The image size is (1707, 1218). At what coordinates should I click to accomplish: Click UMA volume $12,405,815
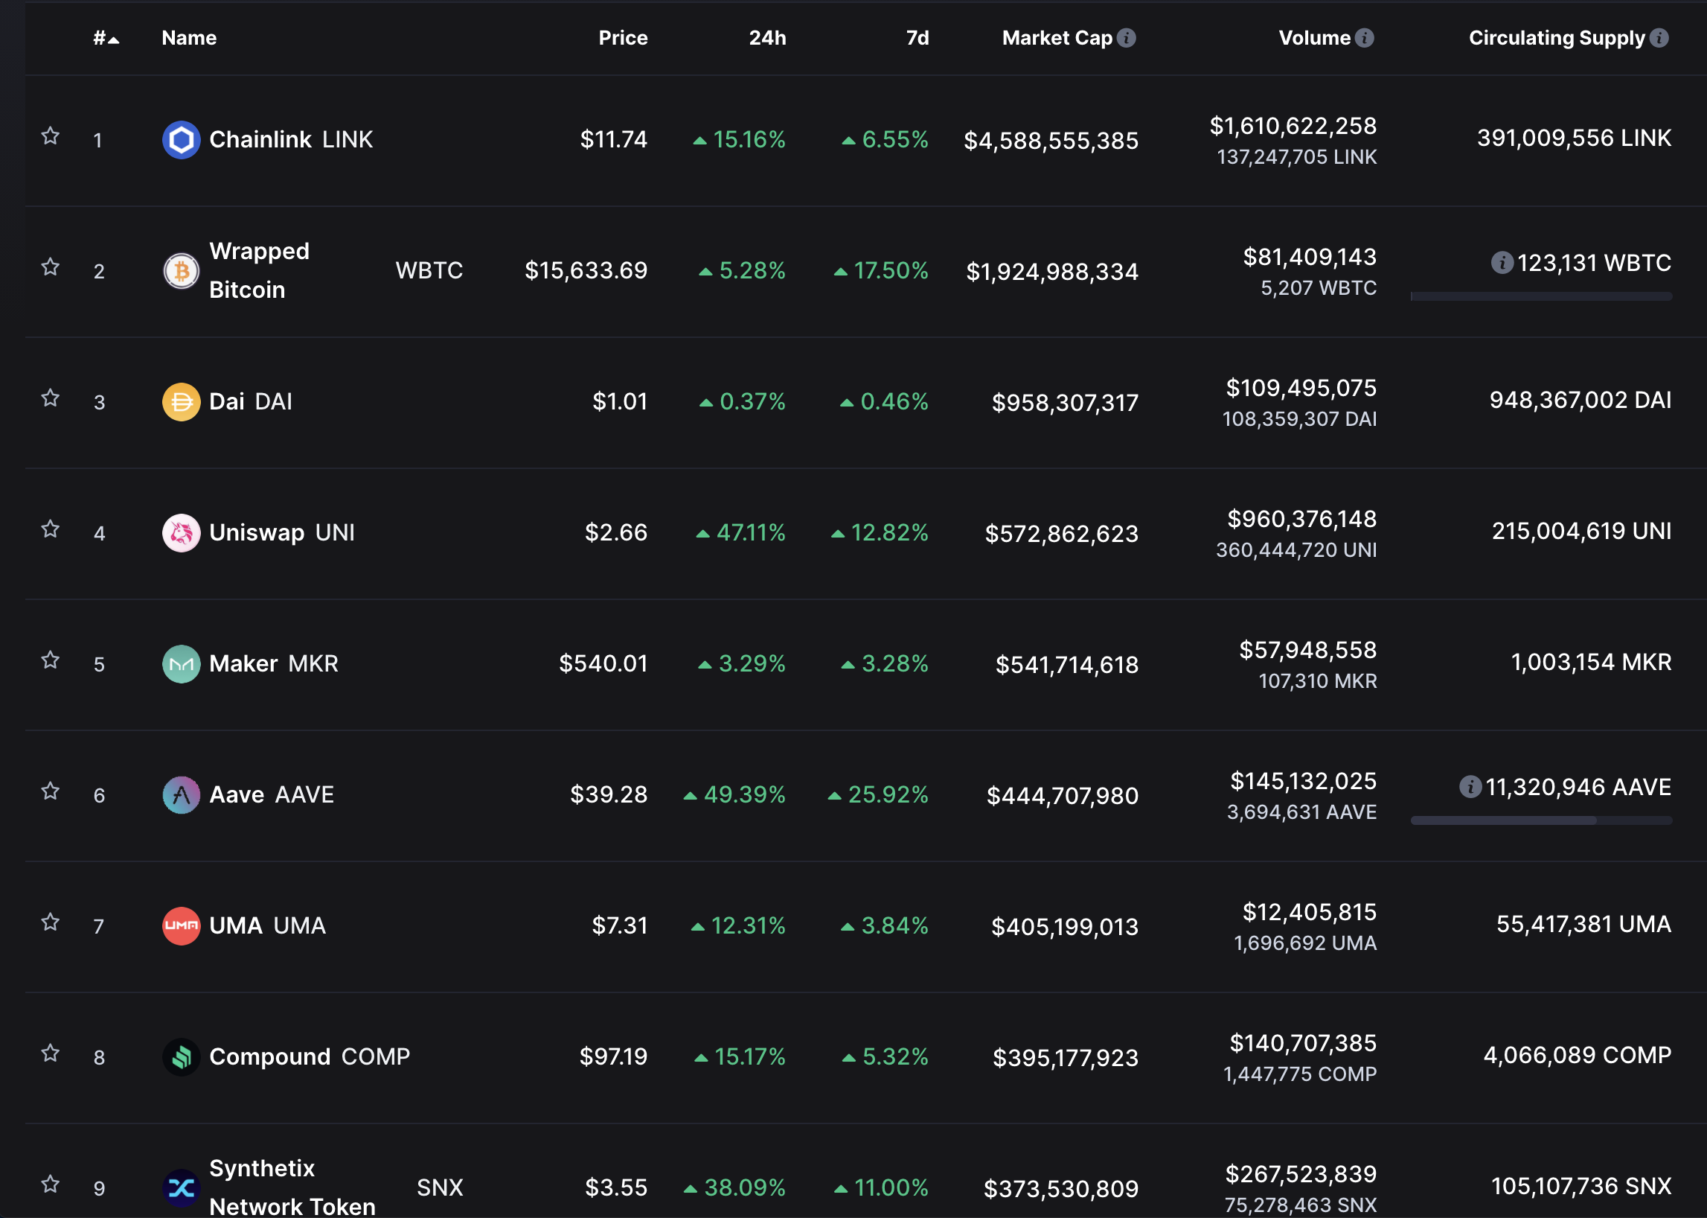pyautogui.click(x=1310, y=912)
